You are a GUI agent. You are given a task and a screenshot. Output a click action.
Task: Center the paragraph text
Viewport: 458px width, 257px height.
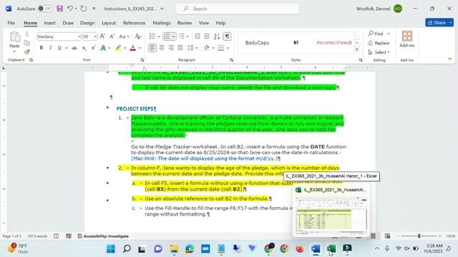pos(162,48)
